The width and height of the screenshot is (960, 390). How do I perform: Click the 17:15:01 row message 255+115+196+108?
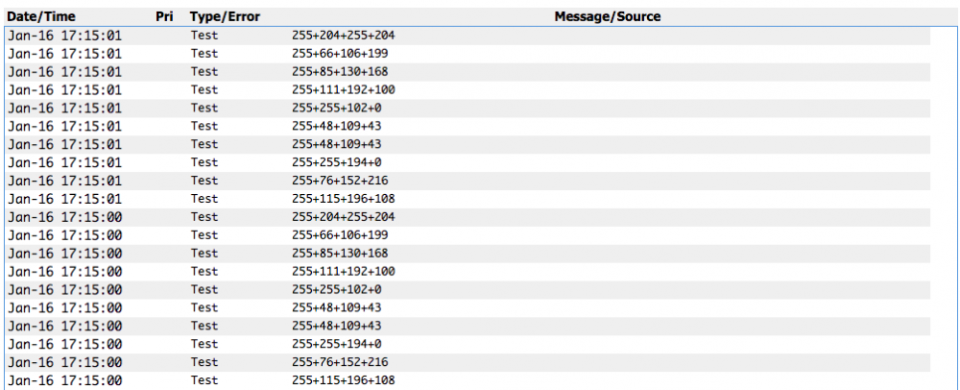point(343,199)
